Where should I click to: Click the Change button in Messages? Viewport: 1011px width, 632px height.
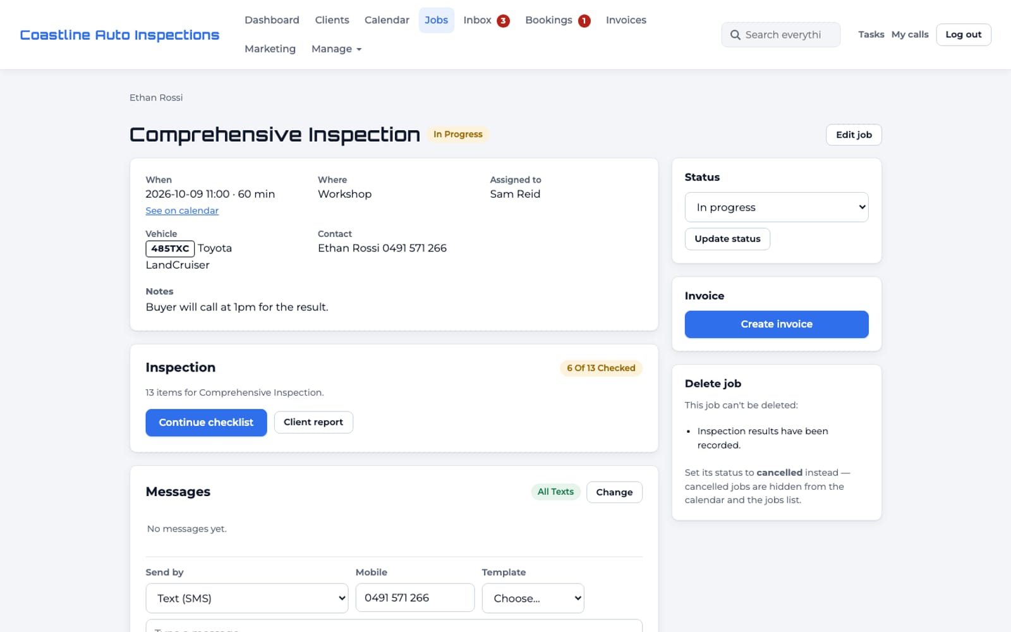point(614,492)
